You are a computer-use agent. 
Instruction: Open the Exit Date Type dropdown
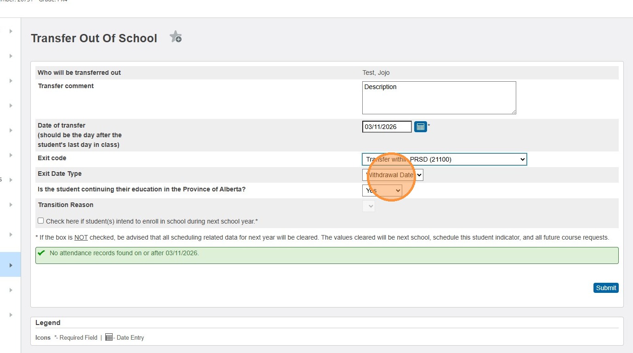393,175
